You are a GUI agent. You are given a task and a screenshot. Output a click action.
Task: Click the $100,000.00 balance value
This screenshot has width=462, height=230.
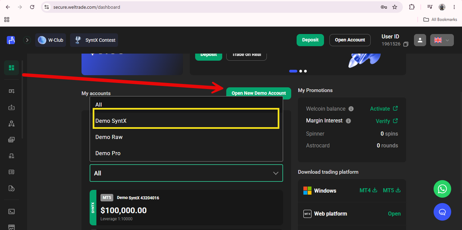(x=124, y=210)
